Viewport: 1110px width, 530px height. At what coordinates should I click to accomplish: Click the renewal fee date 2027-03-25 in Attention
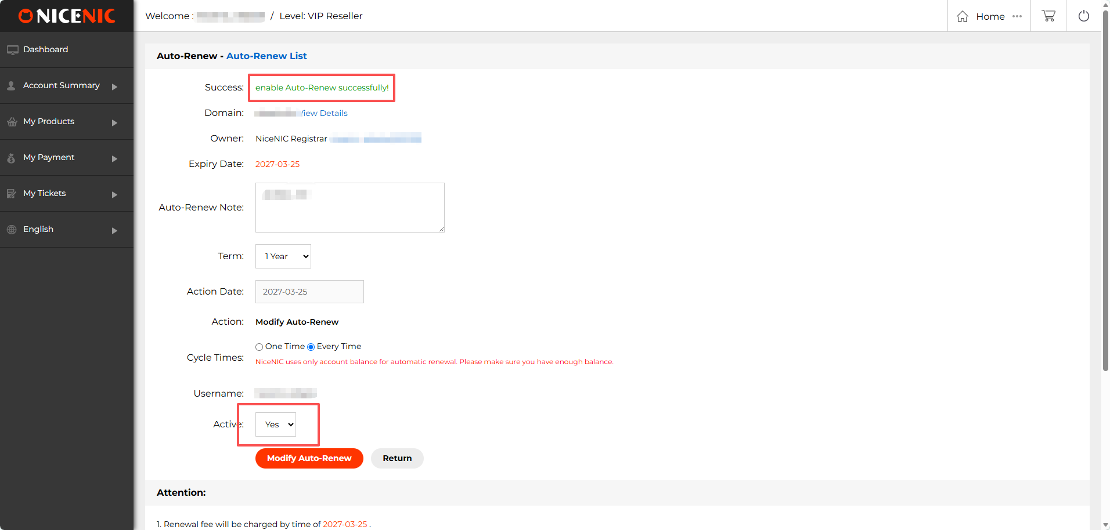345,524
